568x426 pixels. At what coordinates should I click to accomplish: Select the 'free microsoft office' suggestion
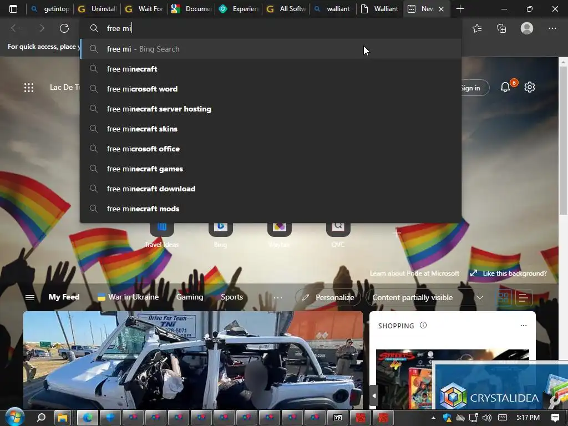click(x=271, y=149)
